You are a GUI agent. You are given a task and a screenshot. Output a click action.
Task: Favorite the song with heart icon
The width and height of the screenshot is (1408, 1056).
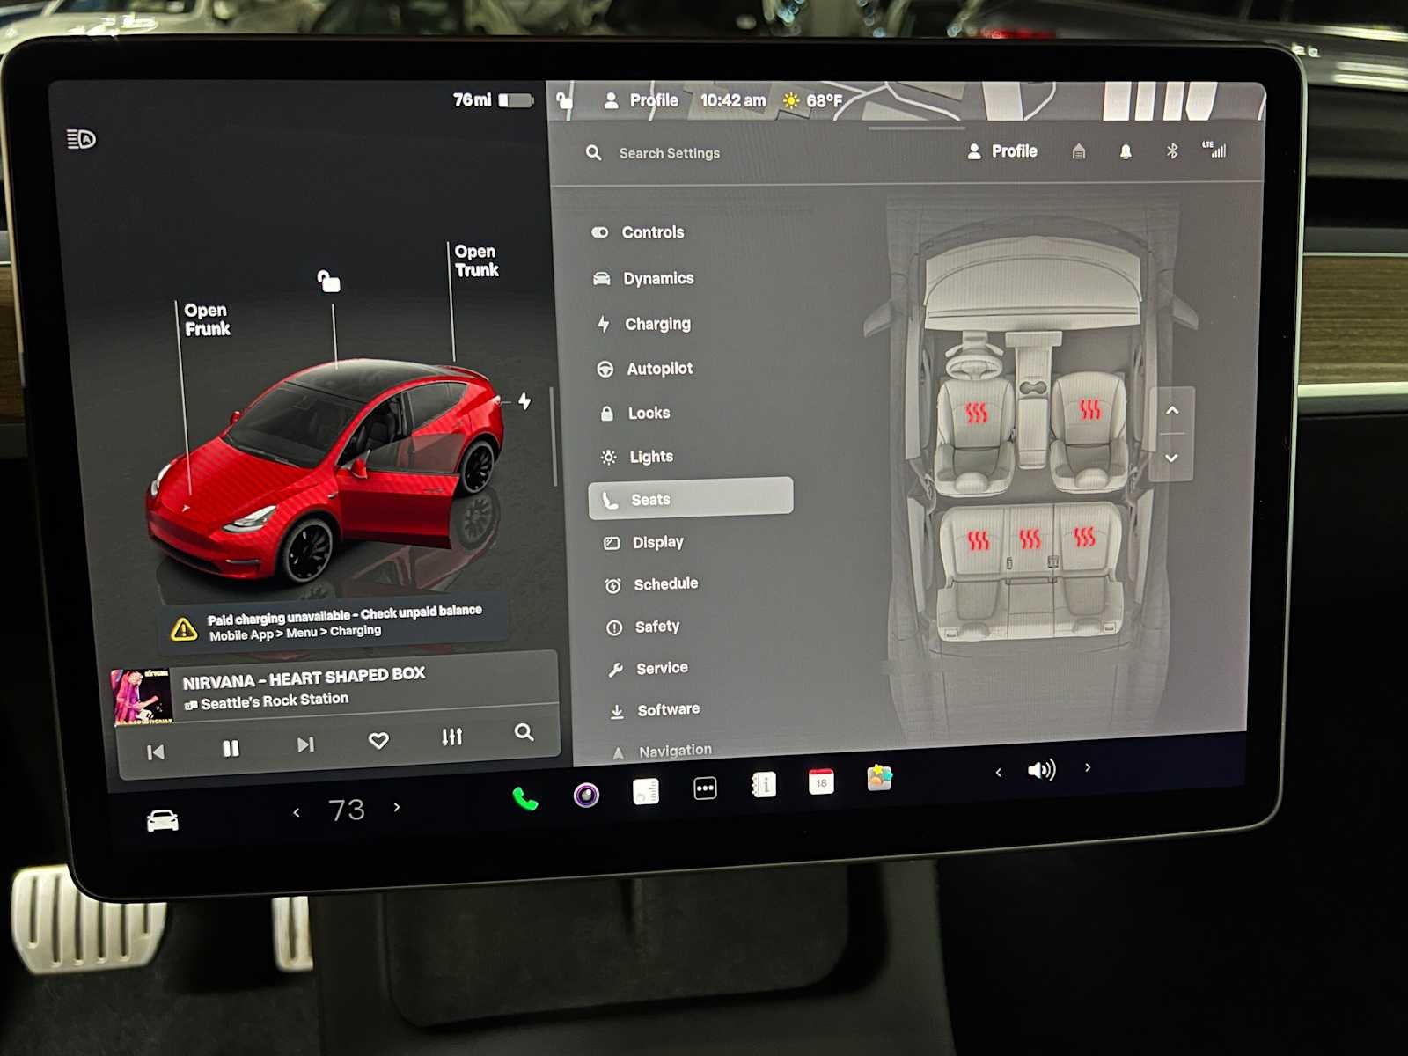click(x=378, y=741)
